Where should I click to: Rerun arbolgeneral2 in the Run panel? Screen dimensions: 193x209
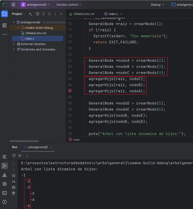[x=14, y=156]
